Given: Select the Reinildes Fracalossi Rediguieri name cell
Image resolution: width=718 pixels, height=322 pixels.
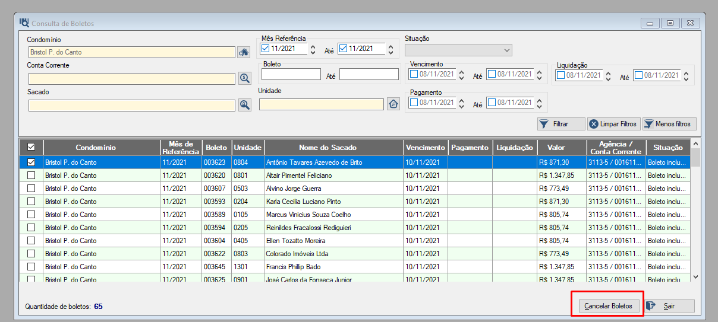Looking at the screenshot, I should click(x=334, y=227).
